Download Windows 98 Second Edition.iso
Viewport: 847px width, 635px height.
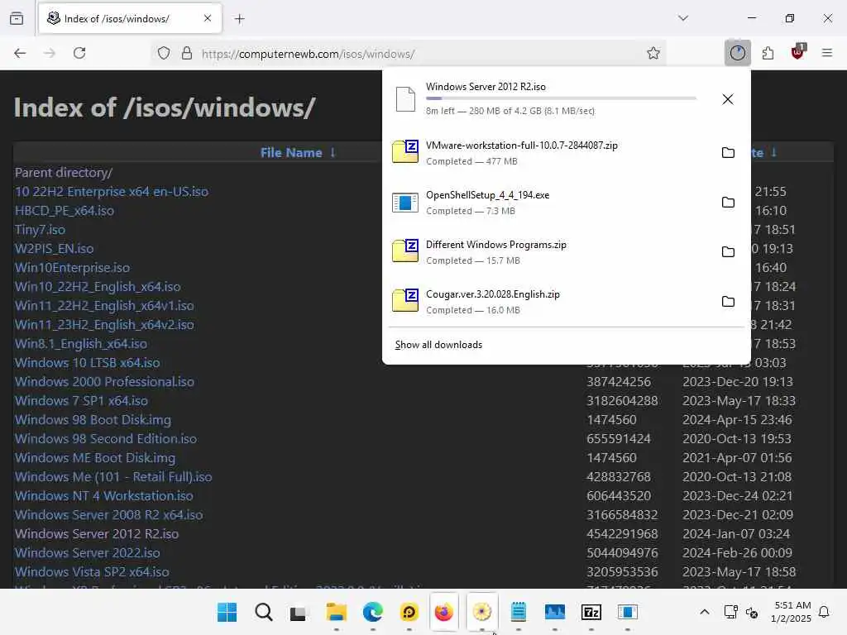(106, 438)
